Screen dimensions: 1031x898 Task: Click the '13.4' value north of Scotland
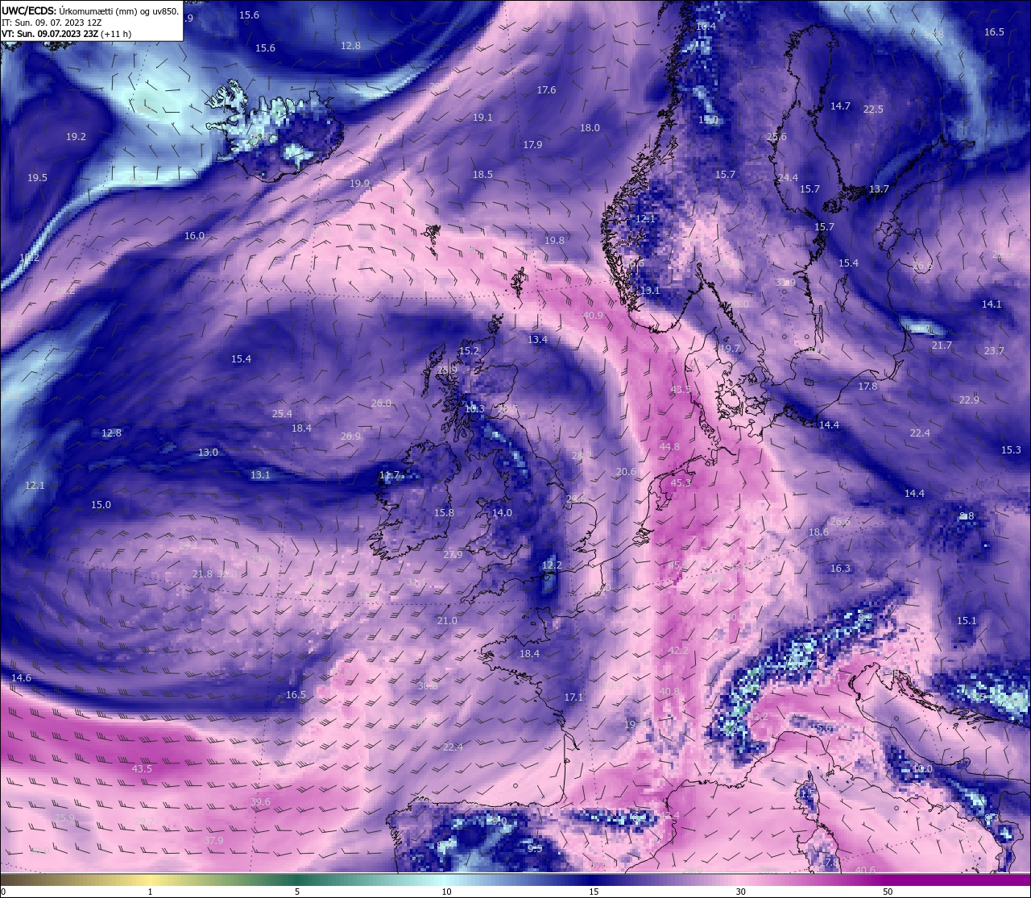537,340
